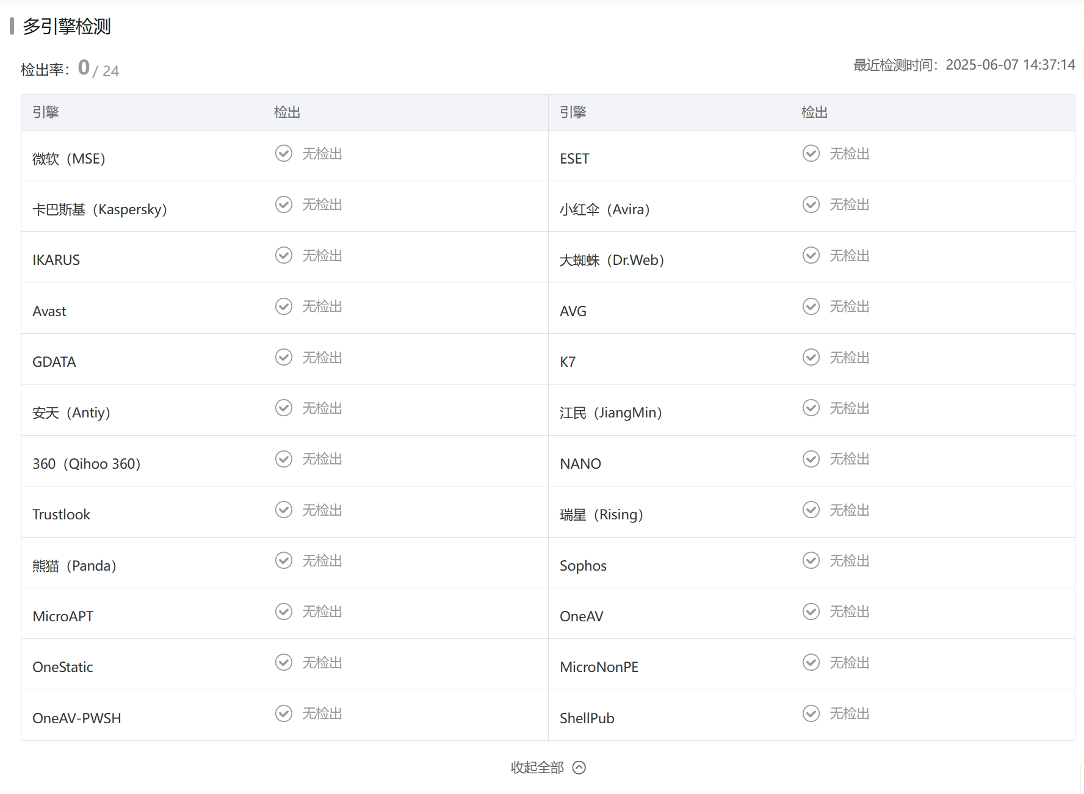Click the 检出率 0 / 24 value
This screenshot has width=1084, height=794.
[98, 68]
